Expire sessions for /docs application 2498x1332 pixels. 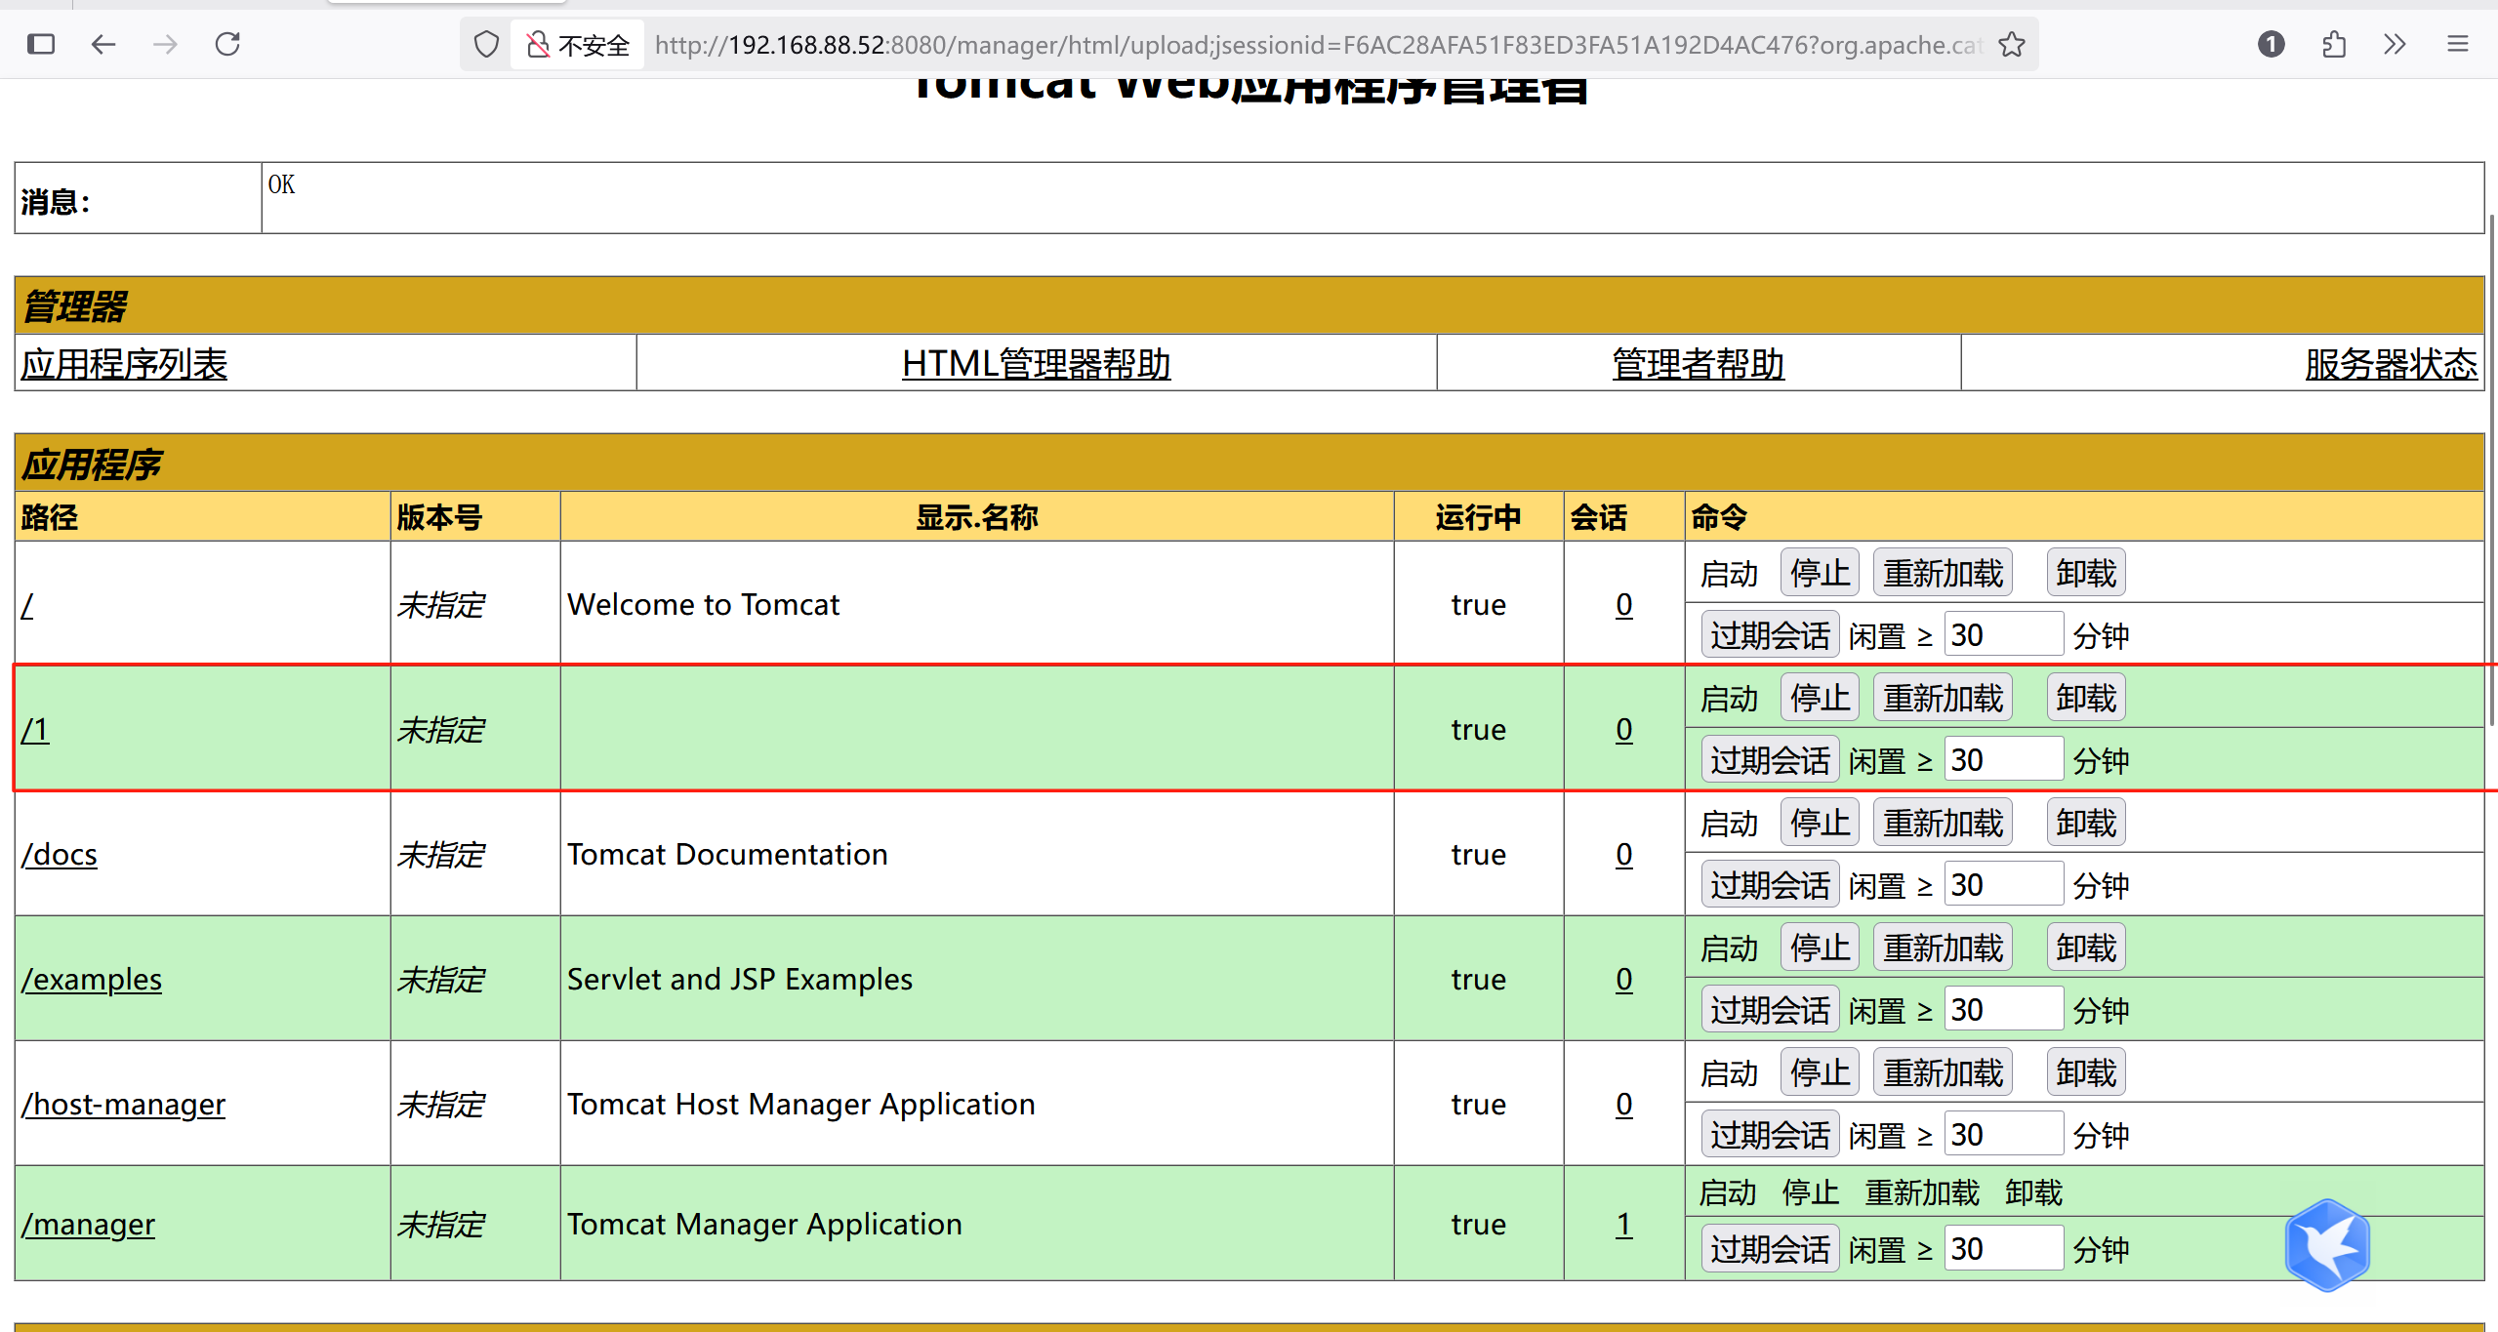point(1770,885)
